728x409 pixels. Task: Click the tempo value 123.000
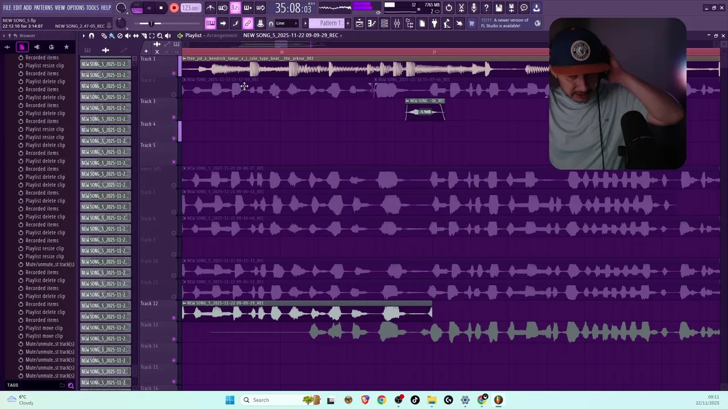pos(191,7)
